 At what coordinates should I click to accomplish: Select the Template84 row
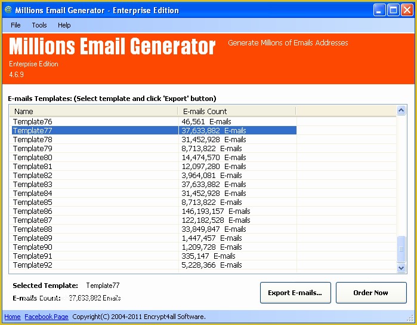155,194
